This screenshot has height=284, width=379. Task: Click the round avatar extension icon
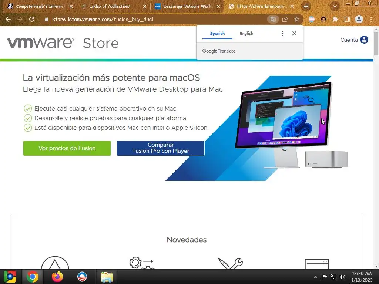point(323,19)
